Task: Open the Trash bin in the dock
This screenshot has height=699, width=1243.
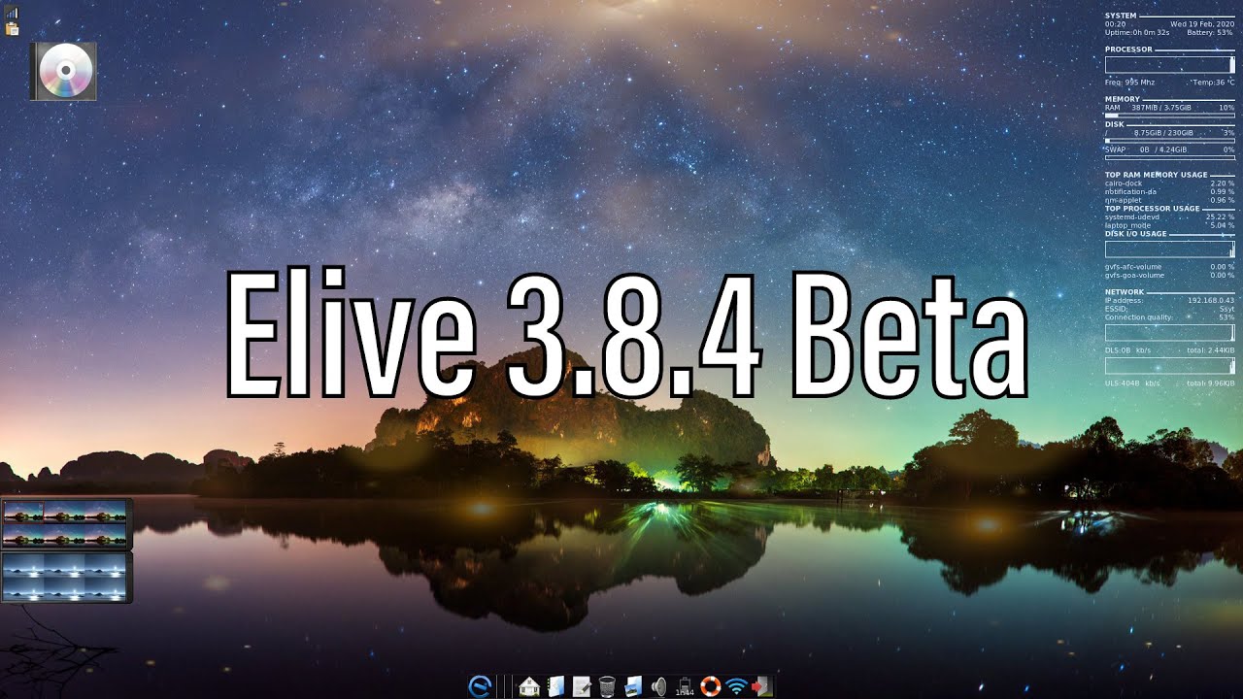Action: click(x=607, y=686)
